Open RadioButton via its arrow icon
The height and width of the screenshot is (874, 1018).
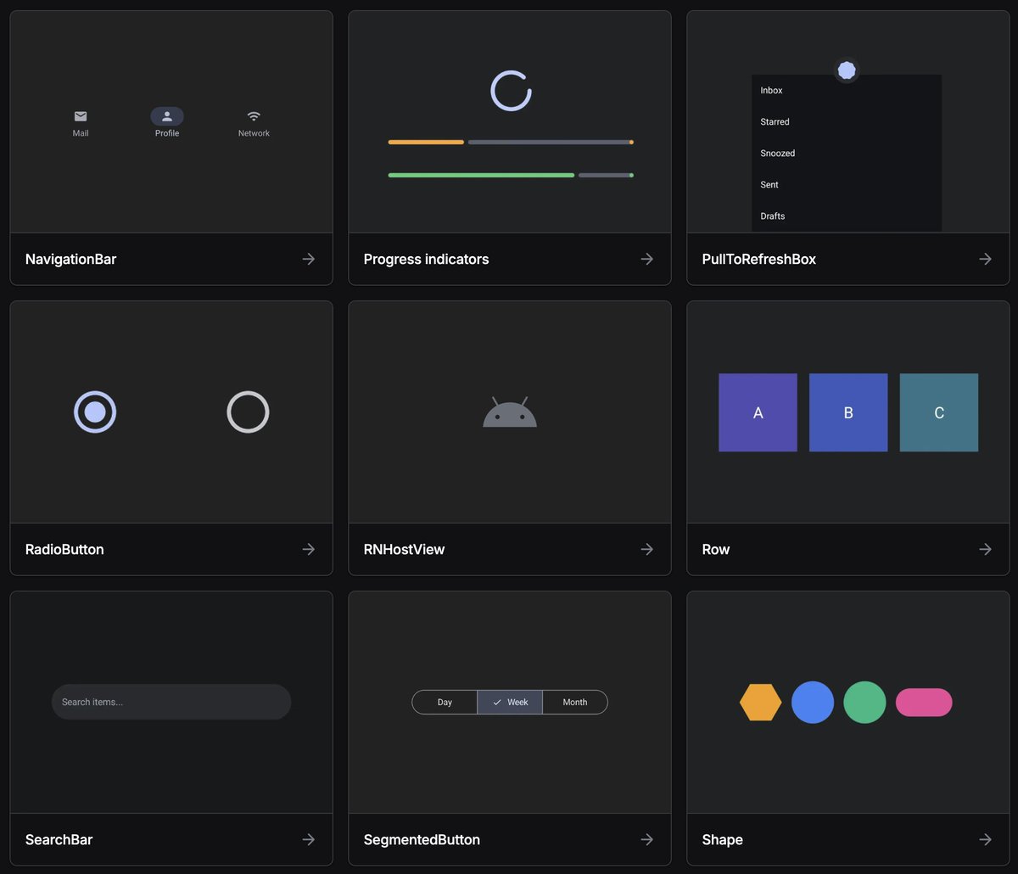(x=309, y=549)
